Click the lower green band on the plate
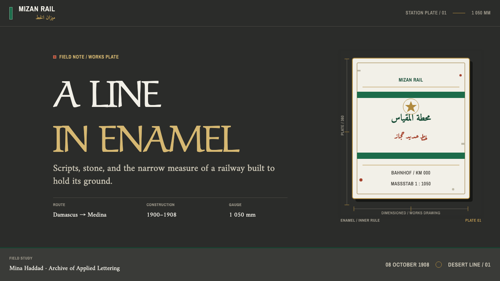The height and width of the screenshot is (281, 500). tap(411, 156)
